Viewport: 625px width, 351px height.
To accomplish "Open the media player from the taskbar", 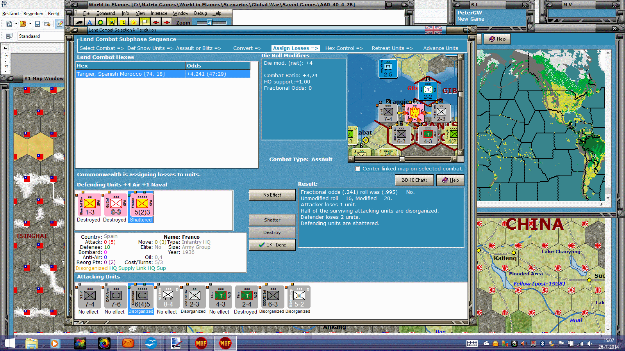I will click(55, 344).
